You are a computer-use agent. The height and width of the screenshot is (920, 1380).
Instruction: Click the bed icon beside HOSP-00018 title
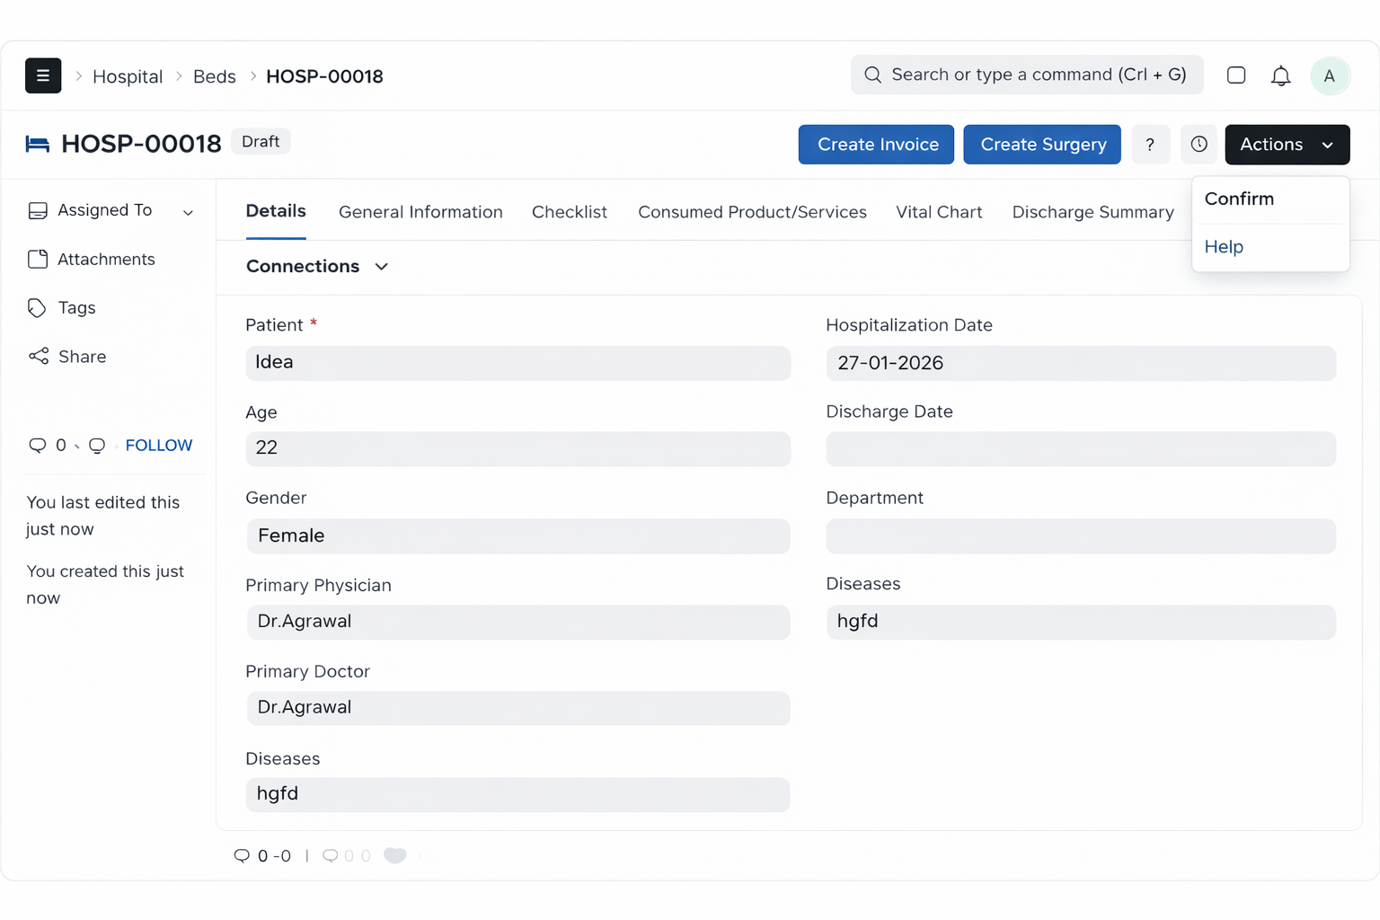point(38,144)
